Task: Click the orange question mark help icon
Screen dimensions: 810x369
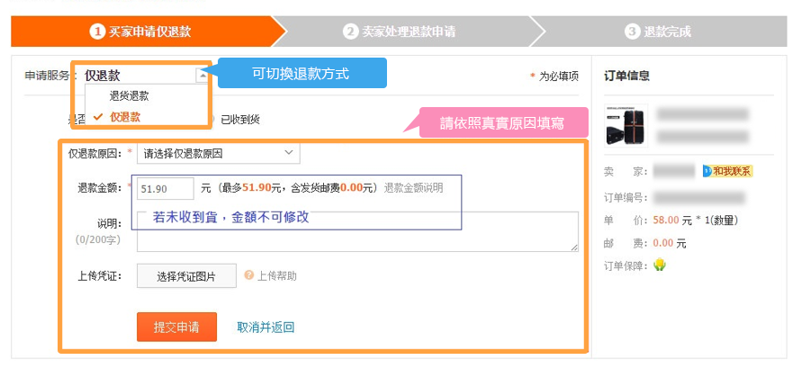Action: point(249,275)
